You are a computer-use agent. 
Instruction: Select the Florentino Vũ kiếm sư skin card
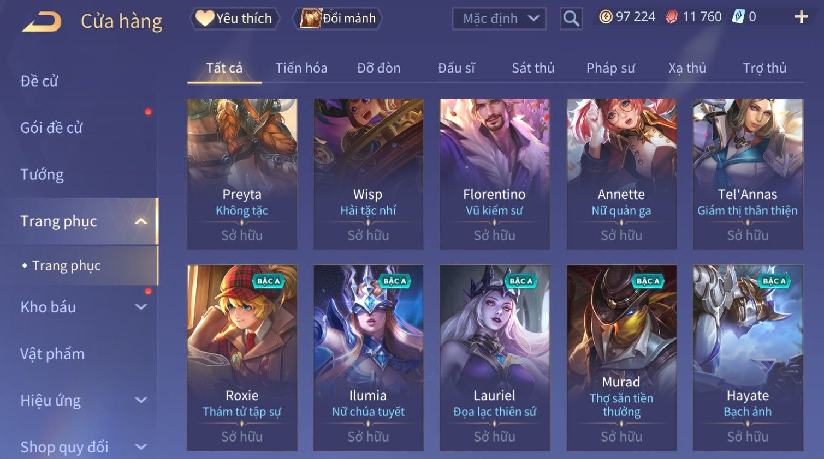click(494, 174)
